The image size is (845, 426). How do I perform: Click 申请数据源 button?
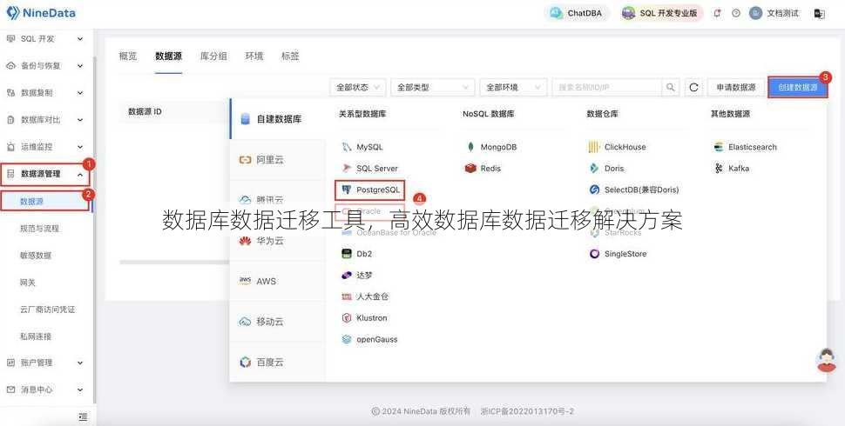click(x=736, y=87)
